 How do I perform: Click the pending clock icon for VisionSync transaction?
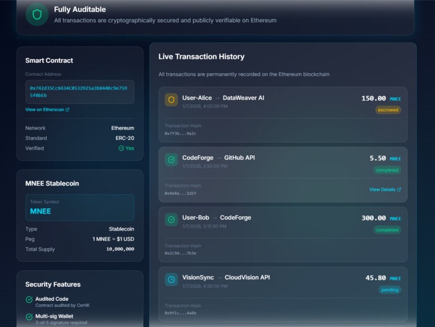171,280
